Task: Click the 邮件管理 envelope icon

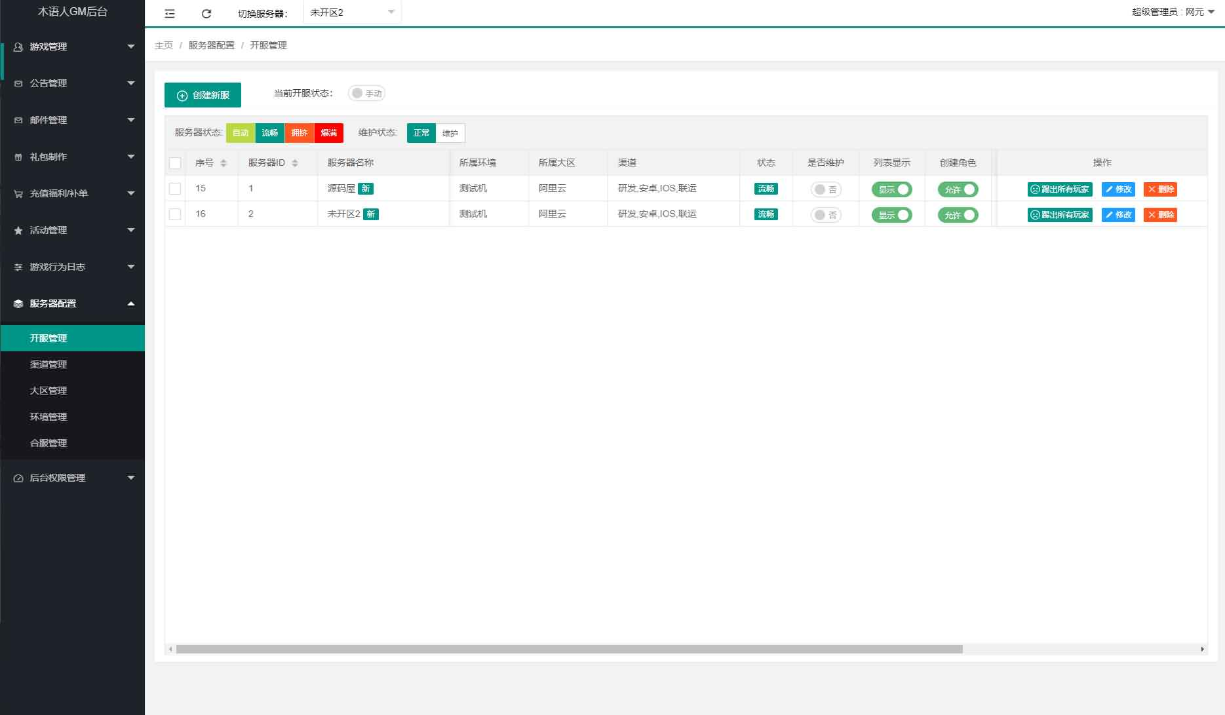Action: click(18, 120)
